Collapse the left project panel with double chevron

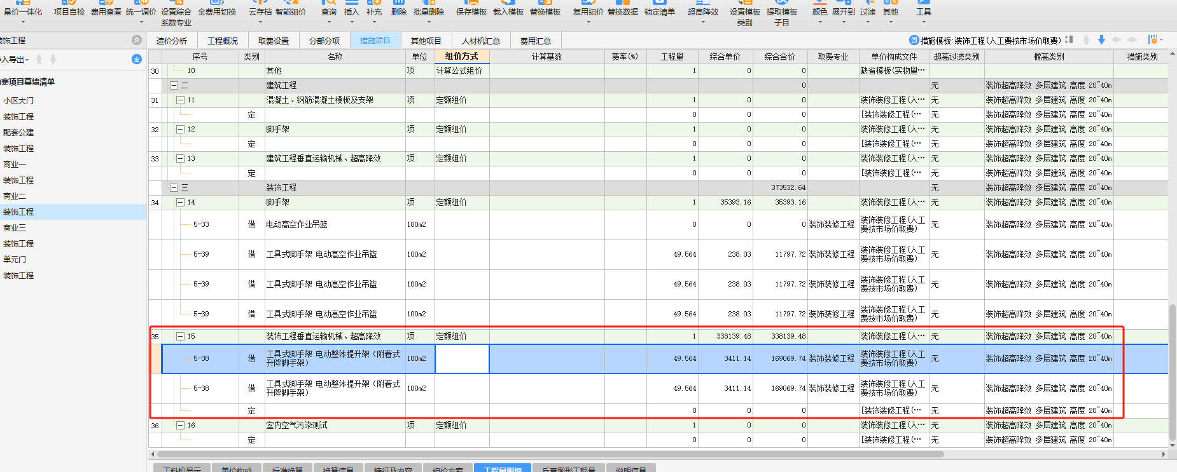coord(136,40)
